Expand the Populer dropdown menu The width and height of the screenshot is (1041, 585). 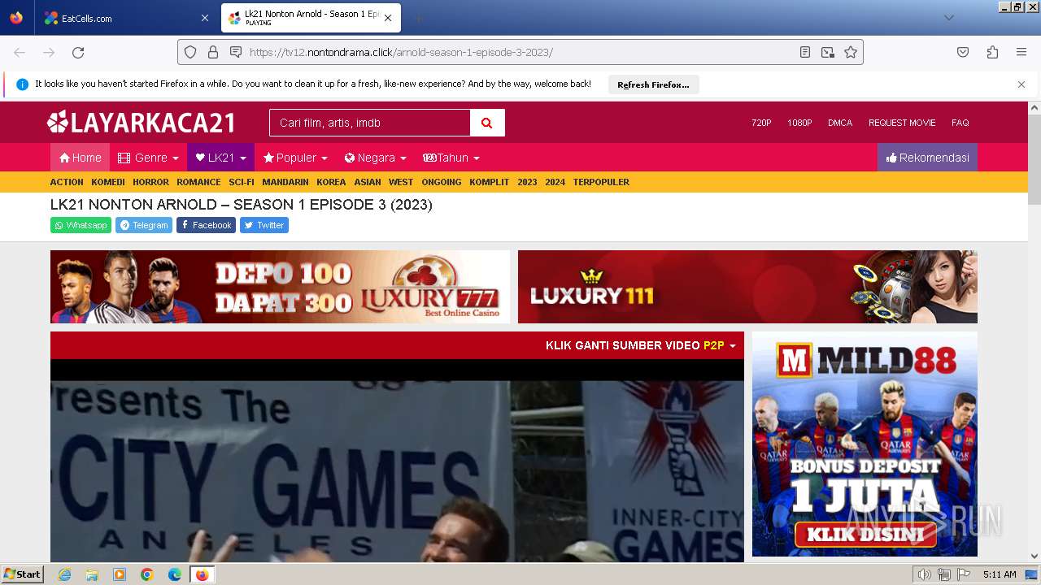click(x=295, y=158)
